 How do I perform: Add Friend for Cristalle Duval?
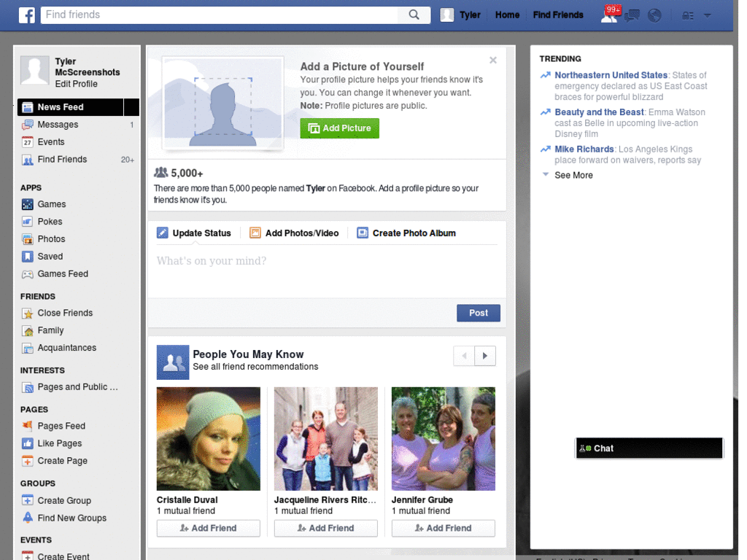[208, 528]
